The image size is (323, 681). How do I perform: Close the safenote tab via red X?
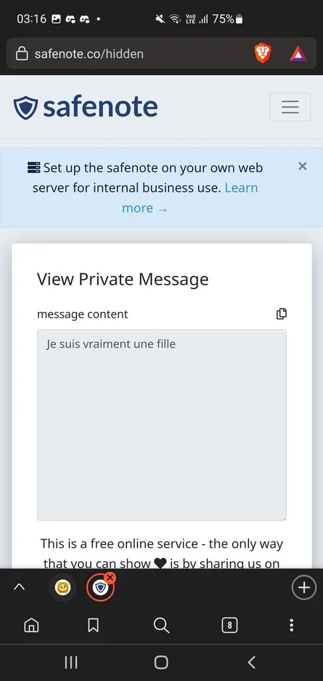click(110, 578)
